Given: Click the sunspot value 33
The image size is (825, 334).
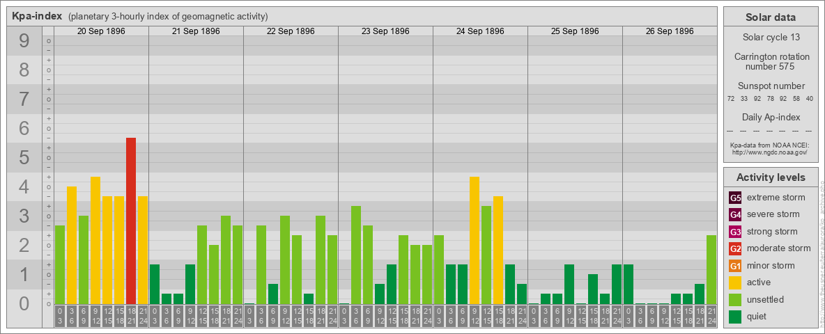Looking at the screenshot, I should [x=744, y=99].
